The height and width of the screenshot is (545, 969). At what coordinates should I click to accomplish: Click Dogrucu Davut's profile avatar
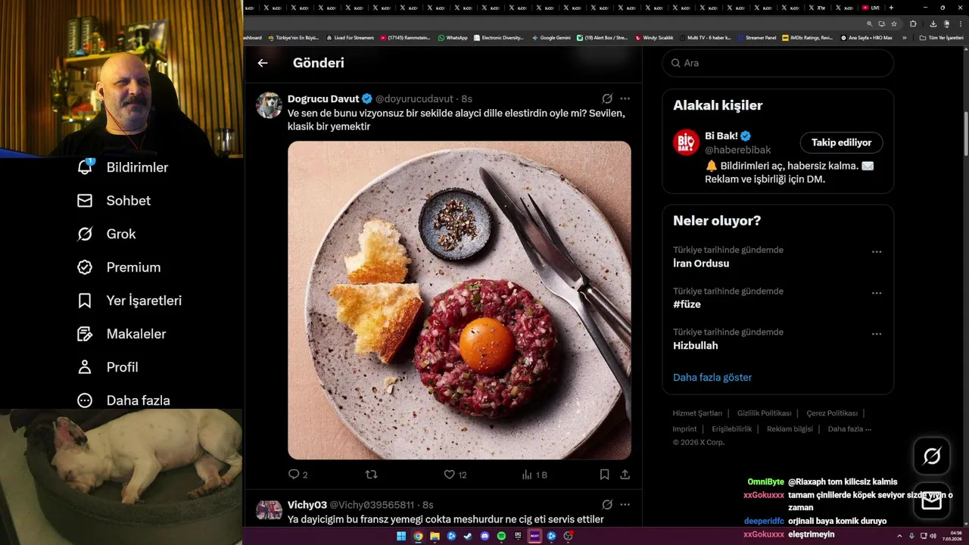coord(269,105)
